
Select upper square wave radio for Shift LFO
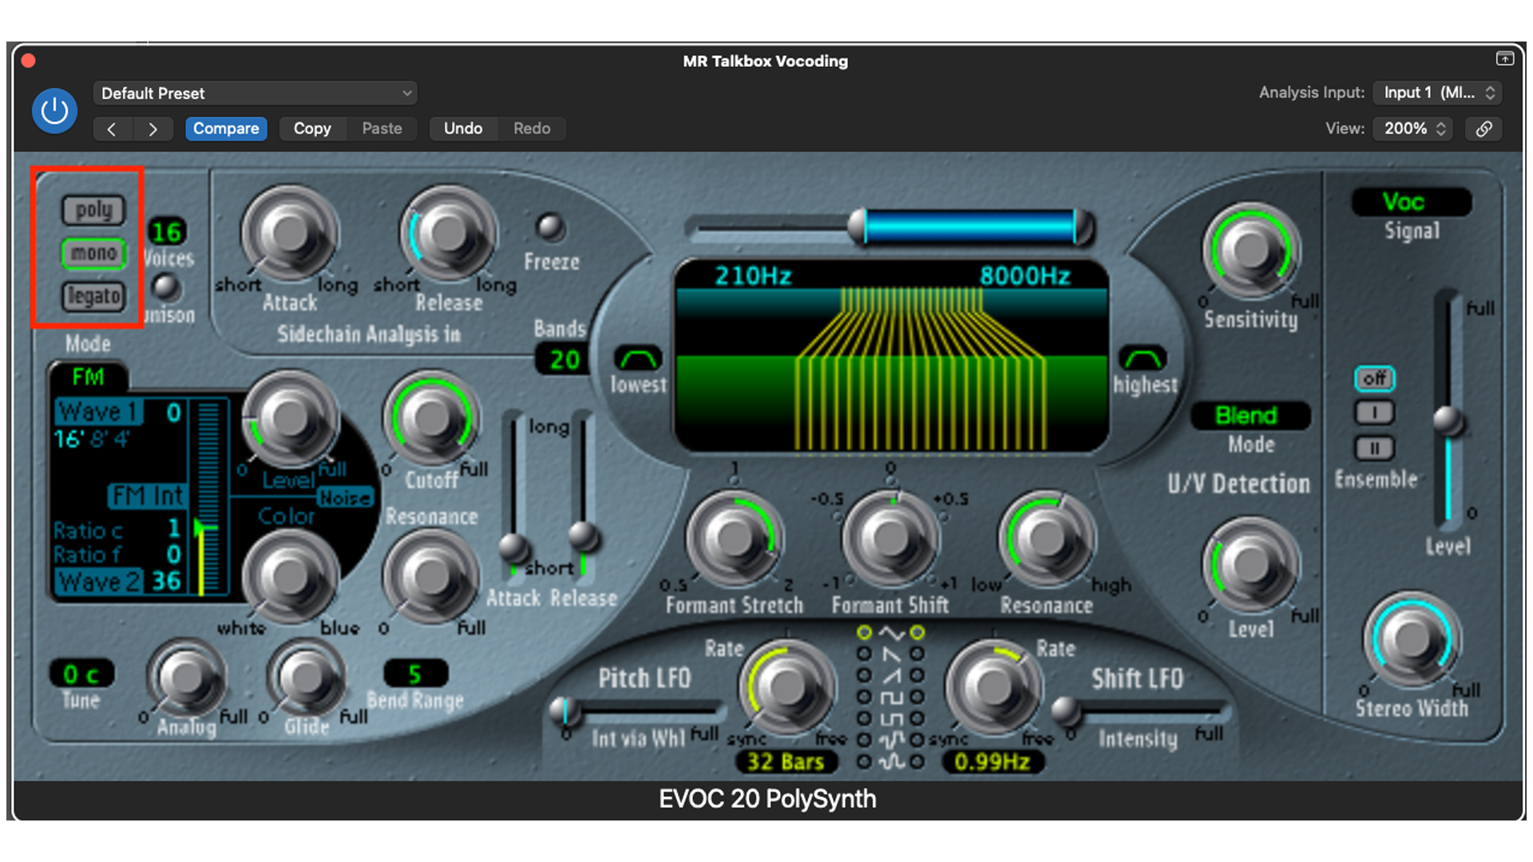(x=917, y=697)
